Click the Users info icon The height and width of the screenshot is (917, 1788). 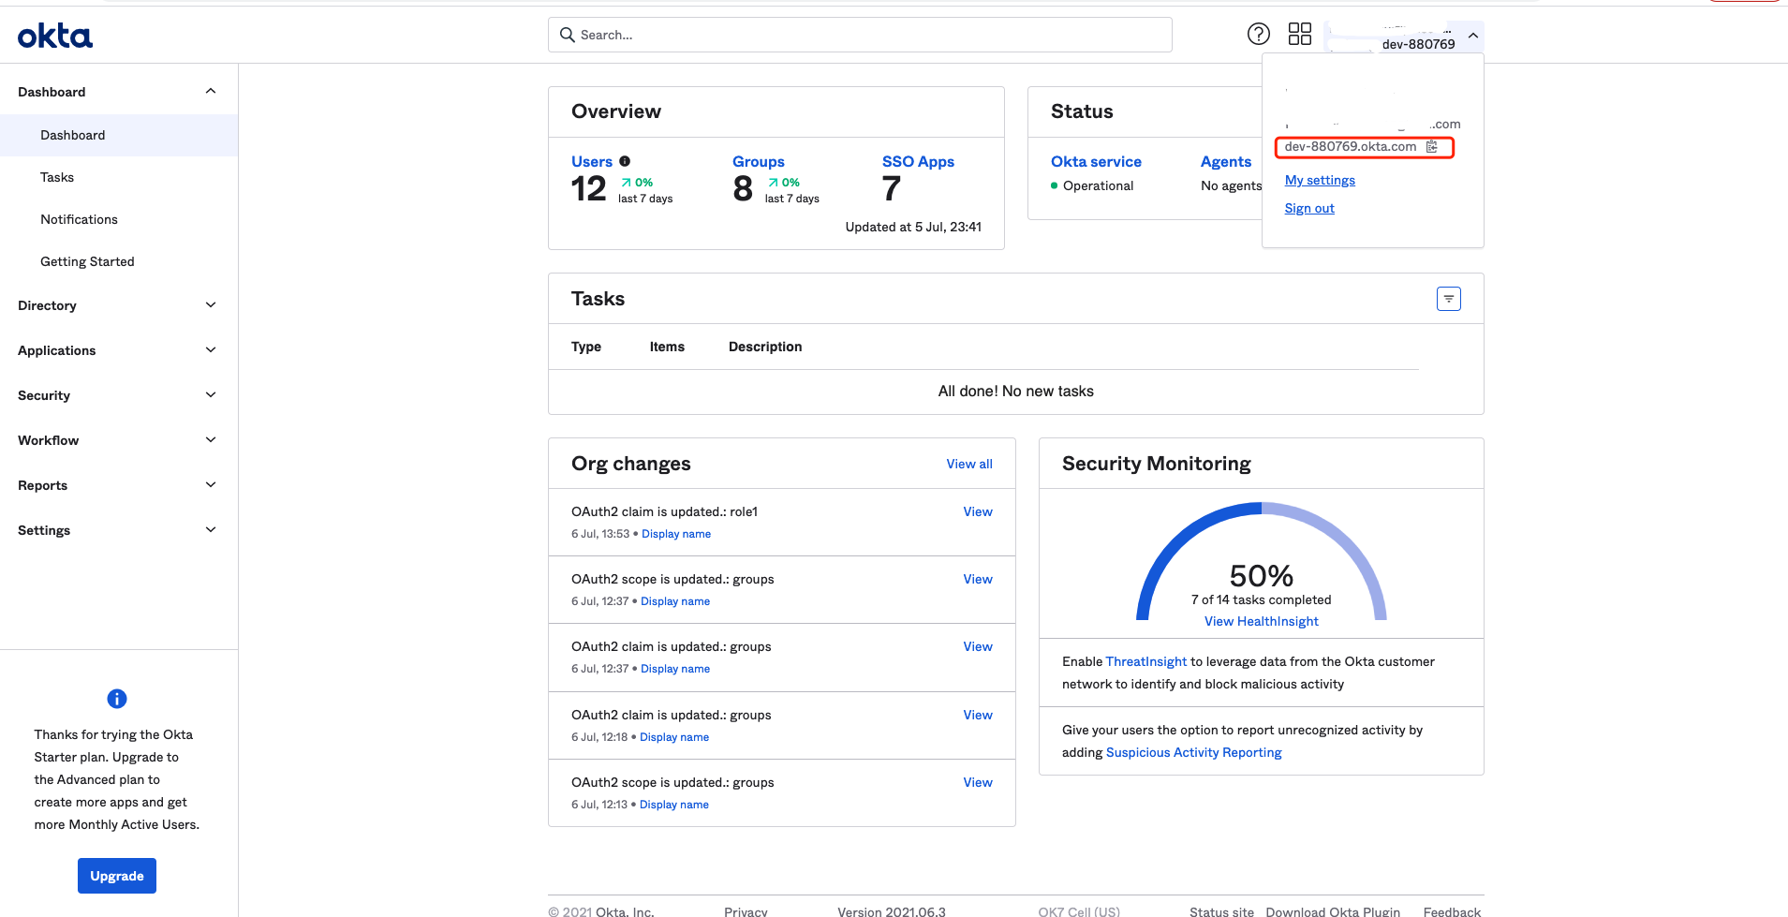(x=625, y=161)
